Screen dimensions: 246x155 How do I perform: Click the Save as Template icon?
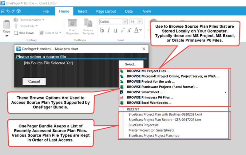coord(88,27)
